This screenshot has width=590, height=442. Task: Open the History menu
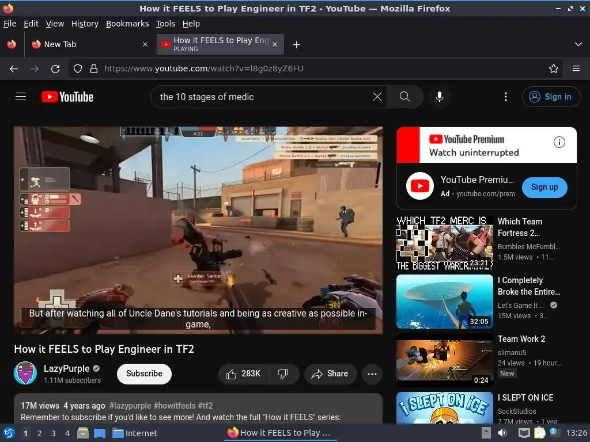85,24
